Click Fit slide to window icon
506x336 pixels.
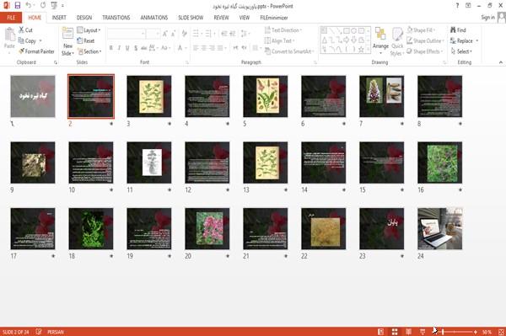(501, 332)
